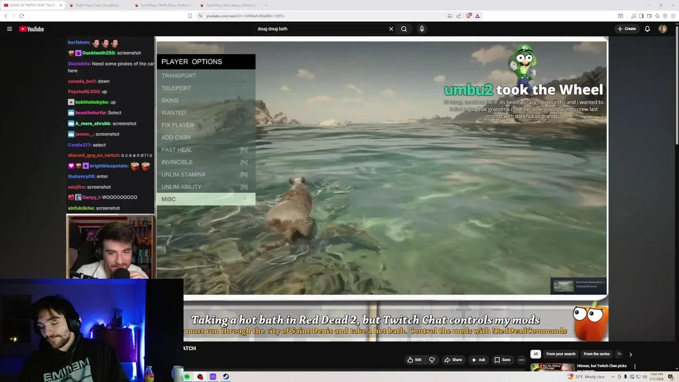This screenshot has width=679, height=382.
Task: Open the red round app in taskbar
Action: coord(200,377)
